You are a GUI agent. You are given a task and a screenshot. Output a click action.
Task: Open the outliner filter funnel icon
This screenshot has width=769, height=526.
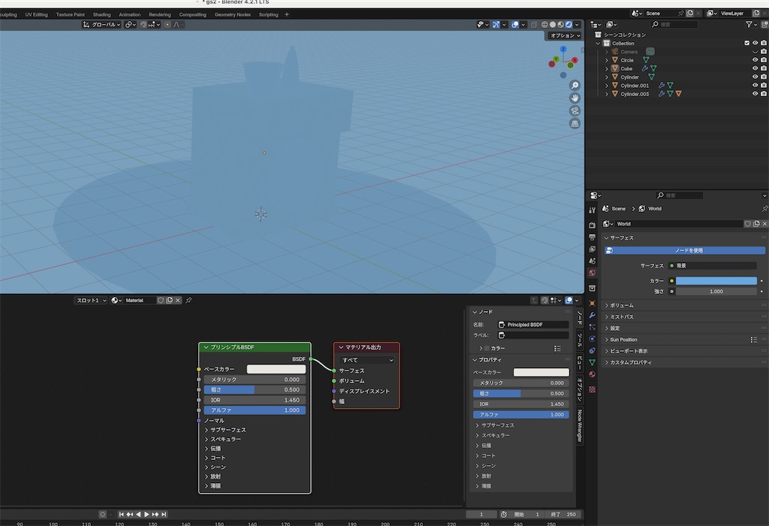pyautogui.click(x=749, y=25)
